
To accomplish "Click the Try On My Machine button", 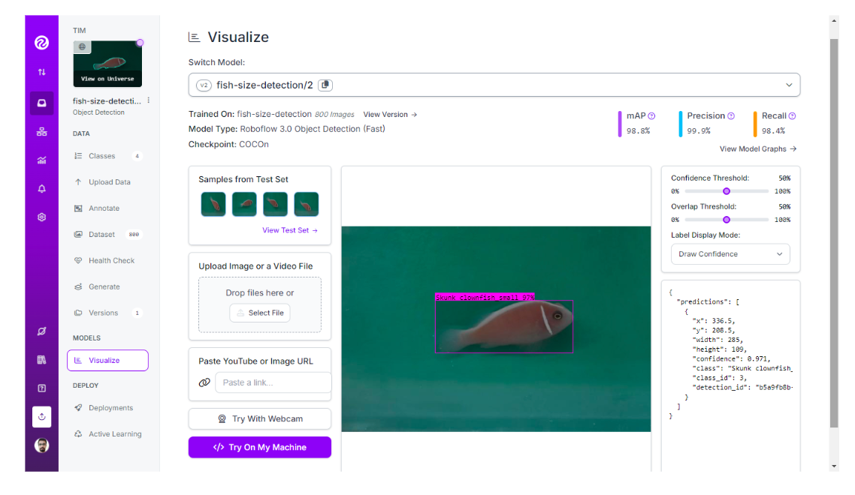I will pyautogui.click(x=259, y=447).
